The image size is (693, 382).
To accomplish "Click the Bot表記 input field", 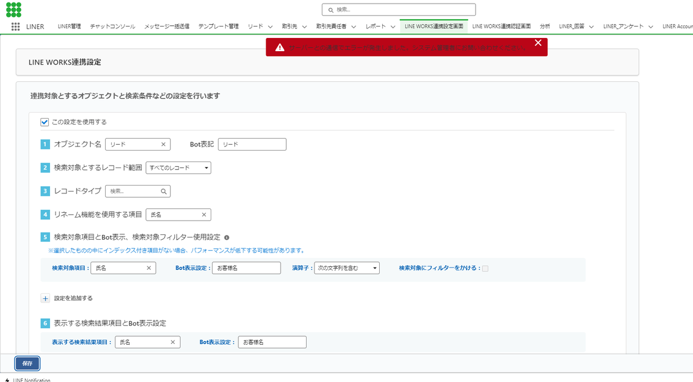I will point(252,144).
